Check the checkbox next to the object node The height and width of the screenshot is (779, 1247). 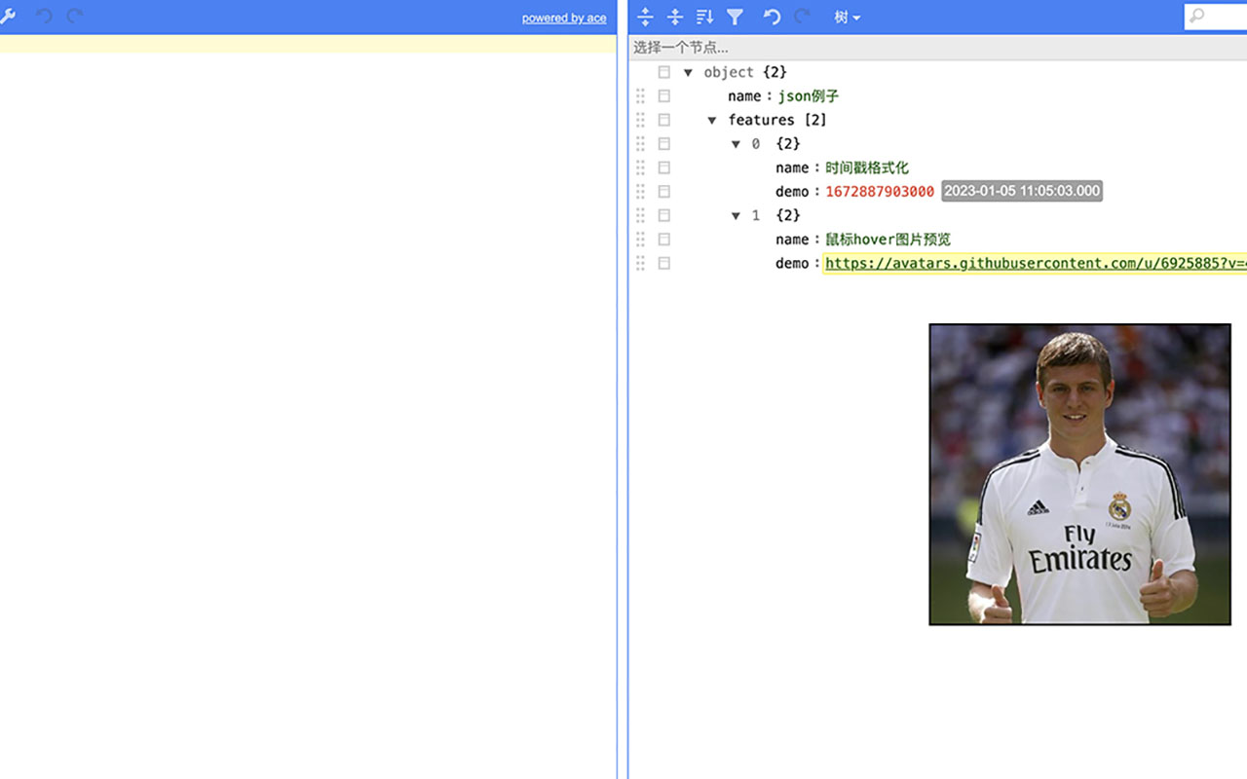(663, 71)
